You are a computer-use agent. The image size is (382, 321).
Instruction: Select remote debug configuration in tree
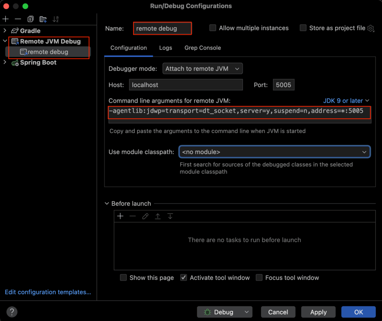coord(48,52)
